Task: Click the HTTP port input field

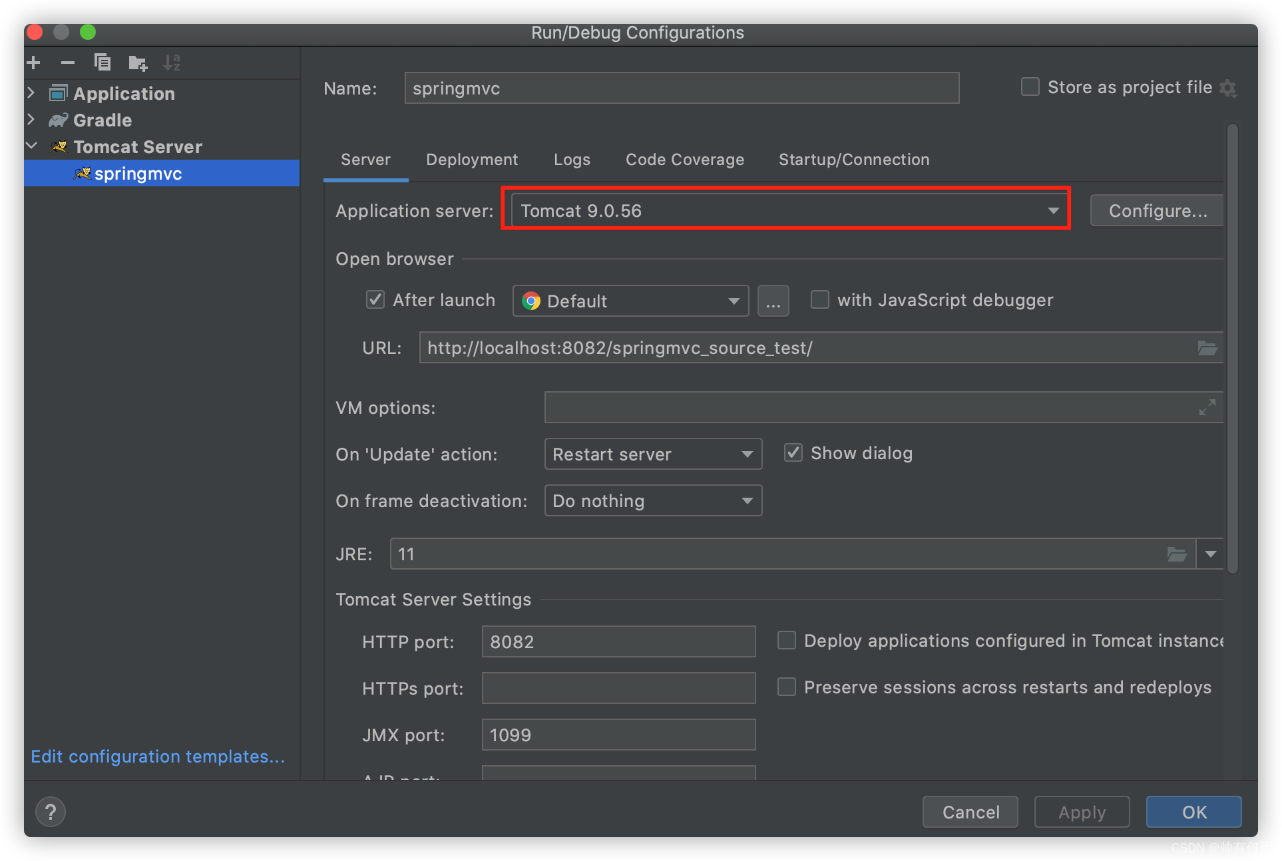Action: point(618,641)
